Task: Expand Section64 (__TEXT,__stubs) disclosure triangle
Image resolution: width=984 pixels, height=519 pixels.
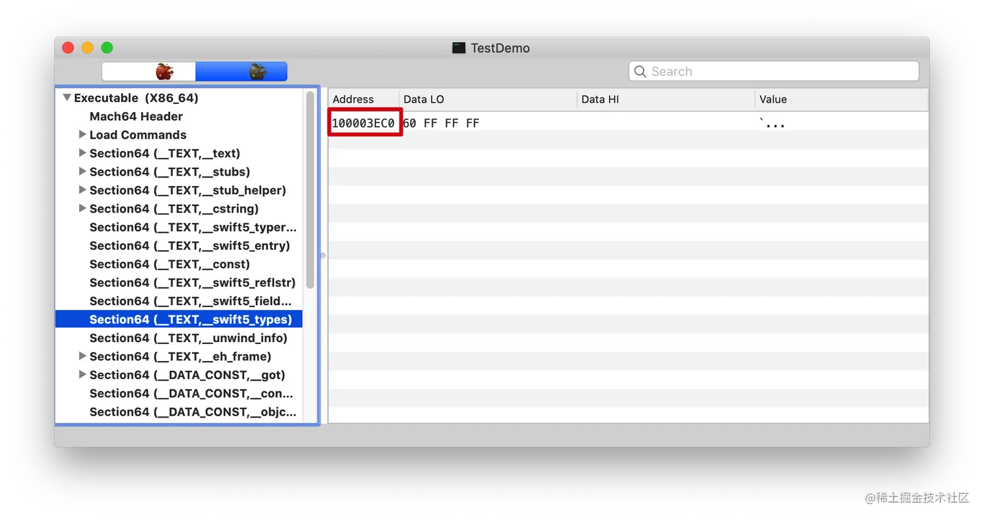Action: point(82,172)
